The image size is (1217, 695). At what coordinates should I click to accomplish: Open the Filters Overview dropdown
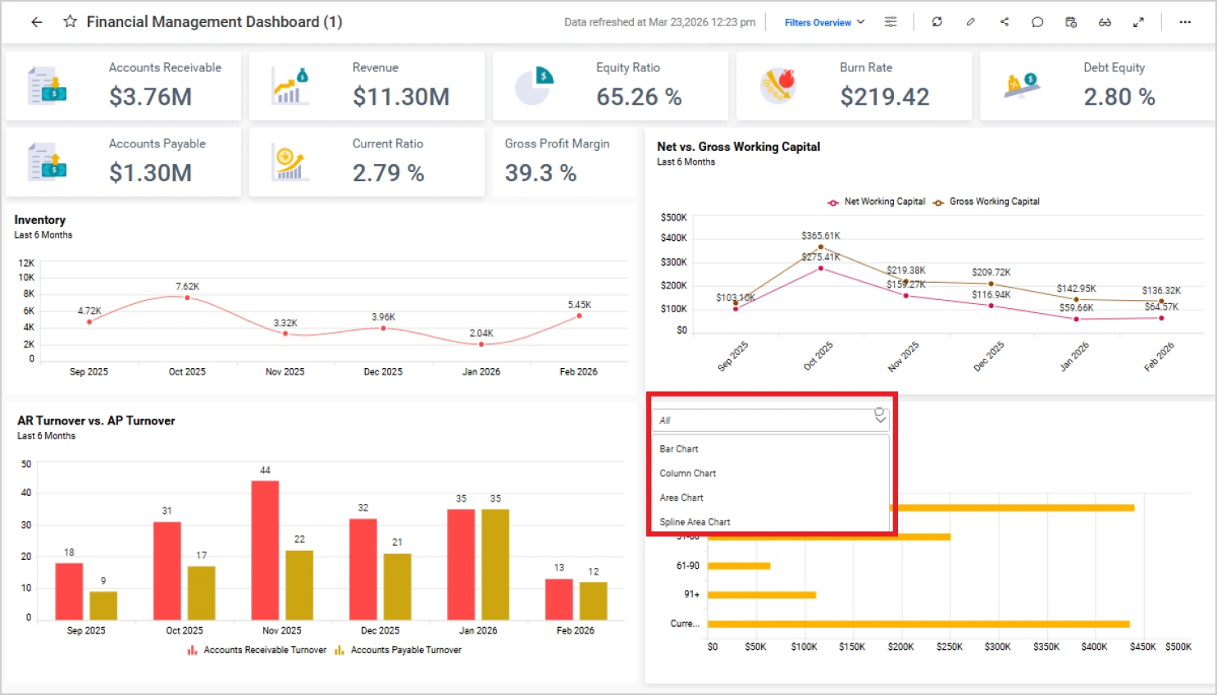[824, 22]
